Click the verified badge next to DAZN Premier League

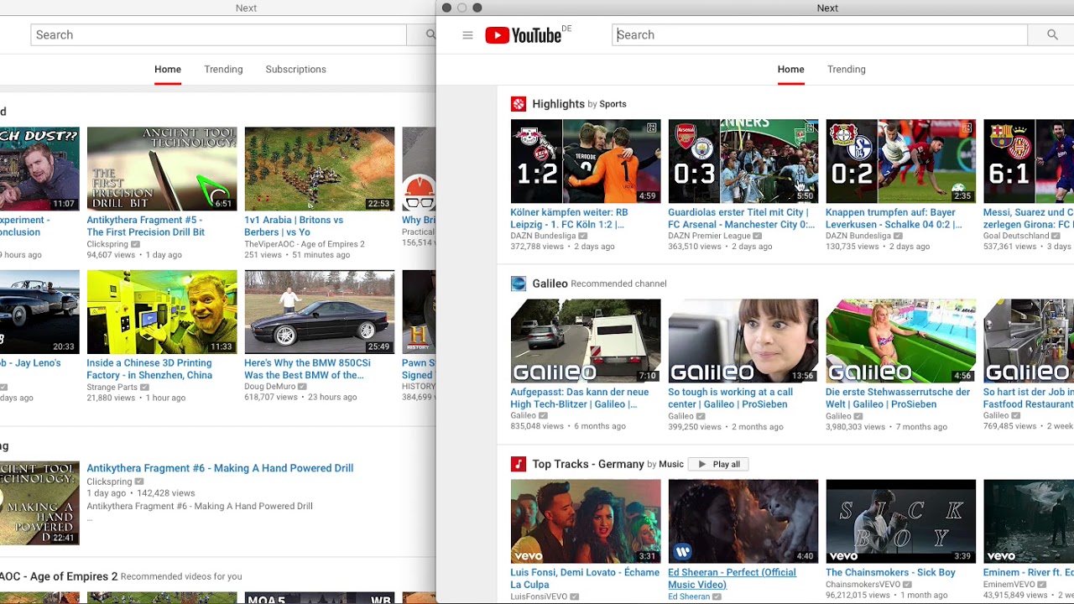tap(758, 237)
